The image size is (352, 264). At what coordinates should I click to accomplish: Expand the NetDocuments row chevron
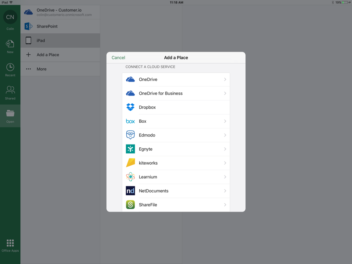[225, 191]
